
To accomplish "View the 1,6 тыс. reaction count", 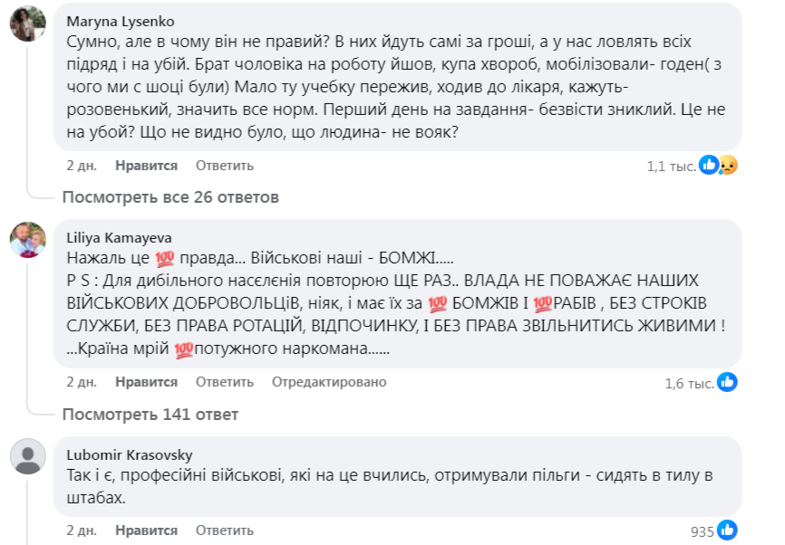I will tap(688, 383).
